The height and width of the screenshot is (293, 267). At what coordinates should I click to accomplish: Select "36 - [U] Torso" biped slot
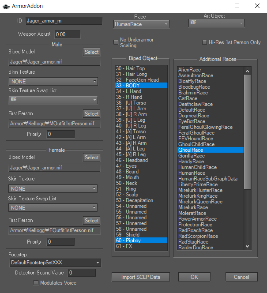(141, 103)
